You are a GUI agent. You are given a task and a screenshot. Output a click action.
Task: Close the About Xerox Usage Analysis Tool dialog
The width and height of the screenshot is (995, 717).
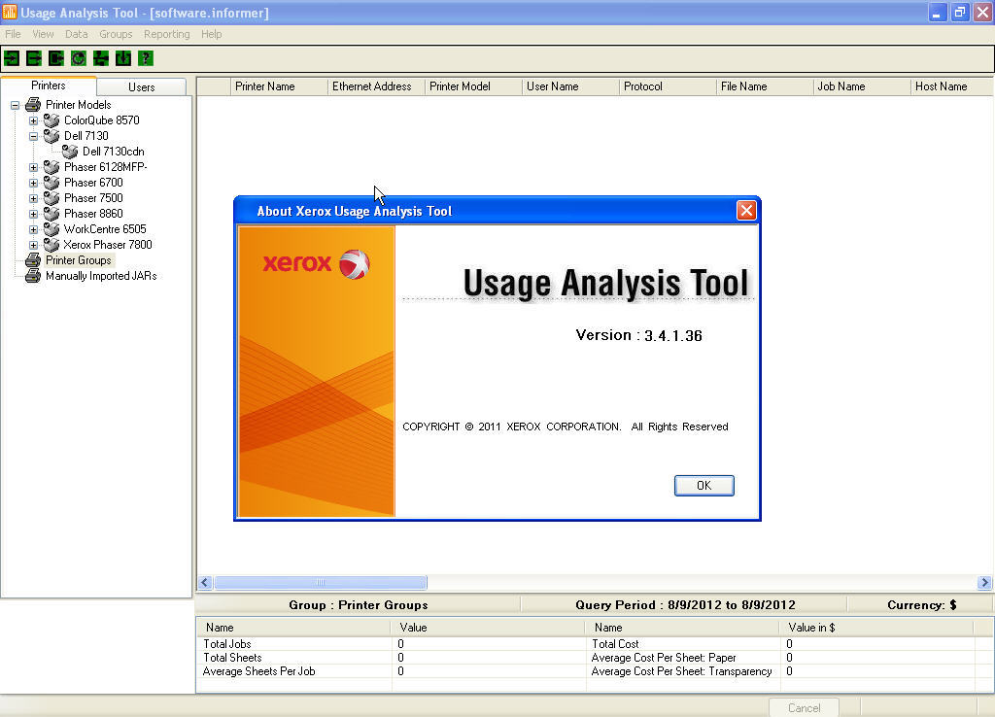pos(746,210)
